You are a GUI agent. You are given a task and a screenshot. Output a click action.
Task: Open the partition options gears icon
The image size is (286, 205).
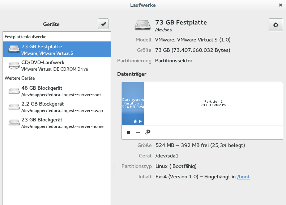click(148, 132)
